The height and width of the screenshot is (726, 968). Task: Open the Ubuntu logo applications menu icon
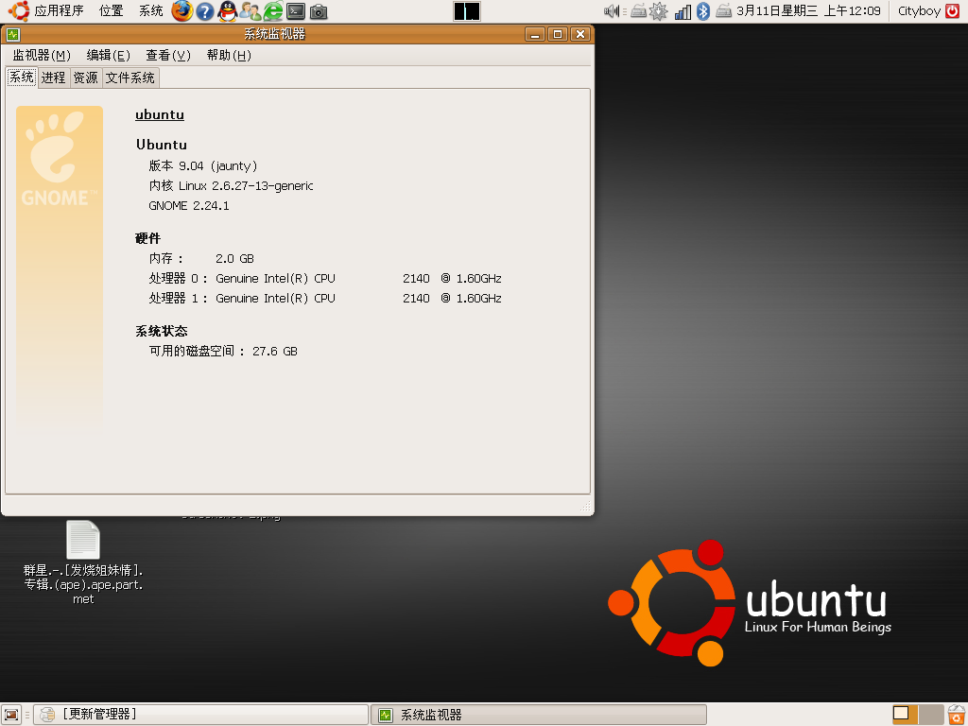(19, 11)
